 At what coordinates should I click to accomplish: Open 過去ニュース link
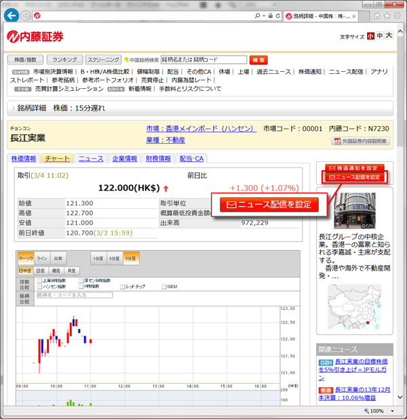(273, 72)
